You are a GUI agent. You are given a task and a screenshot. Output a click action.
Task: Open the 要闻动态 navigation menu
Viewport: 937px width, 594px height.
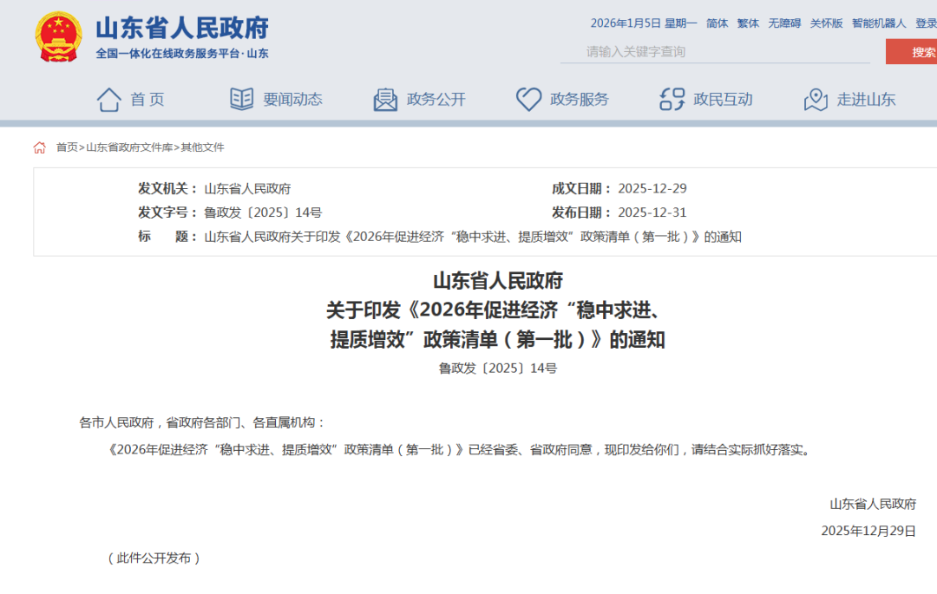pyautogui.click(x=292, y=100)
